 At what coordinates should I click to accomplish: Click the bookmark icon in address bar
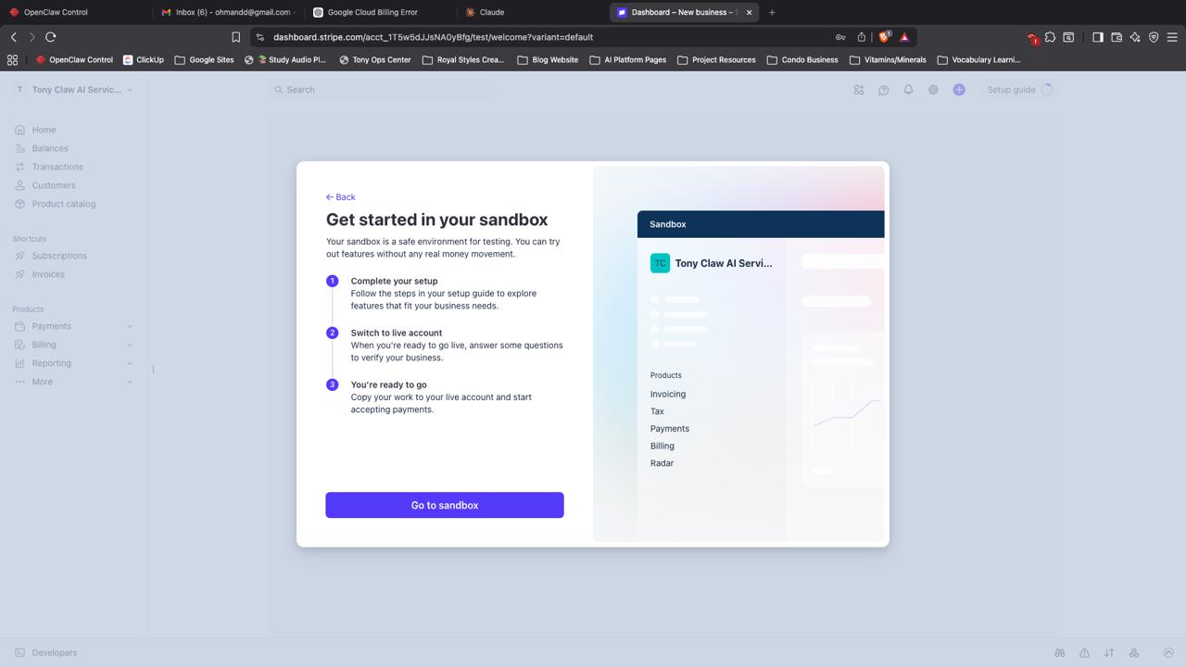(x=235, y=37)
